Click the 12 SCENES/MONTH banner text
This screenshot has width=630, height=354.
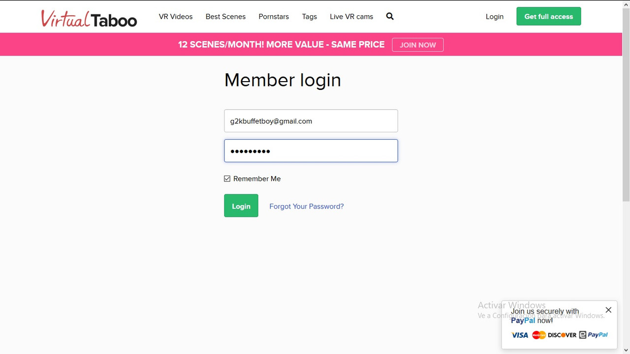click(x=282, y=44)
